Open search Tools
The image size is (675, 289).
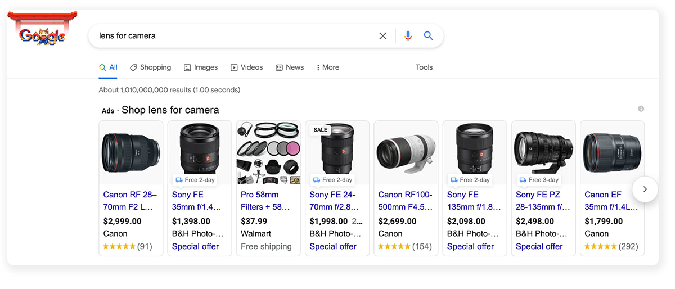point(424,67)
